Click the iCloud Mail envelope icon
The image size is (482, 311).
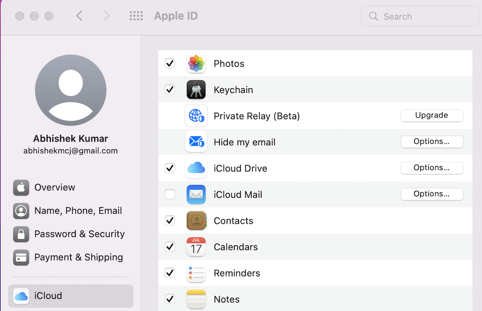pos(196,194)
